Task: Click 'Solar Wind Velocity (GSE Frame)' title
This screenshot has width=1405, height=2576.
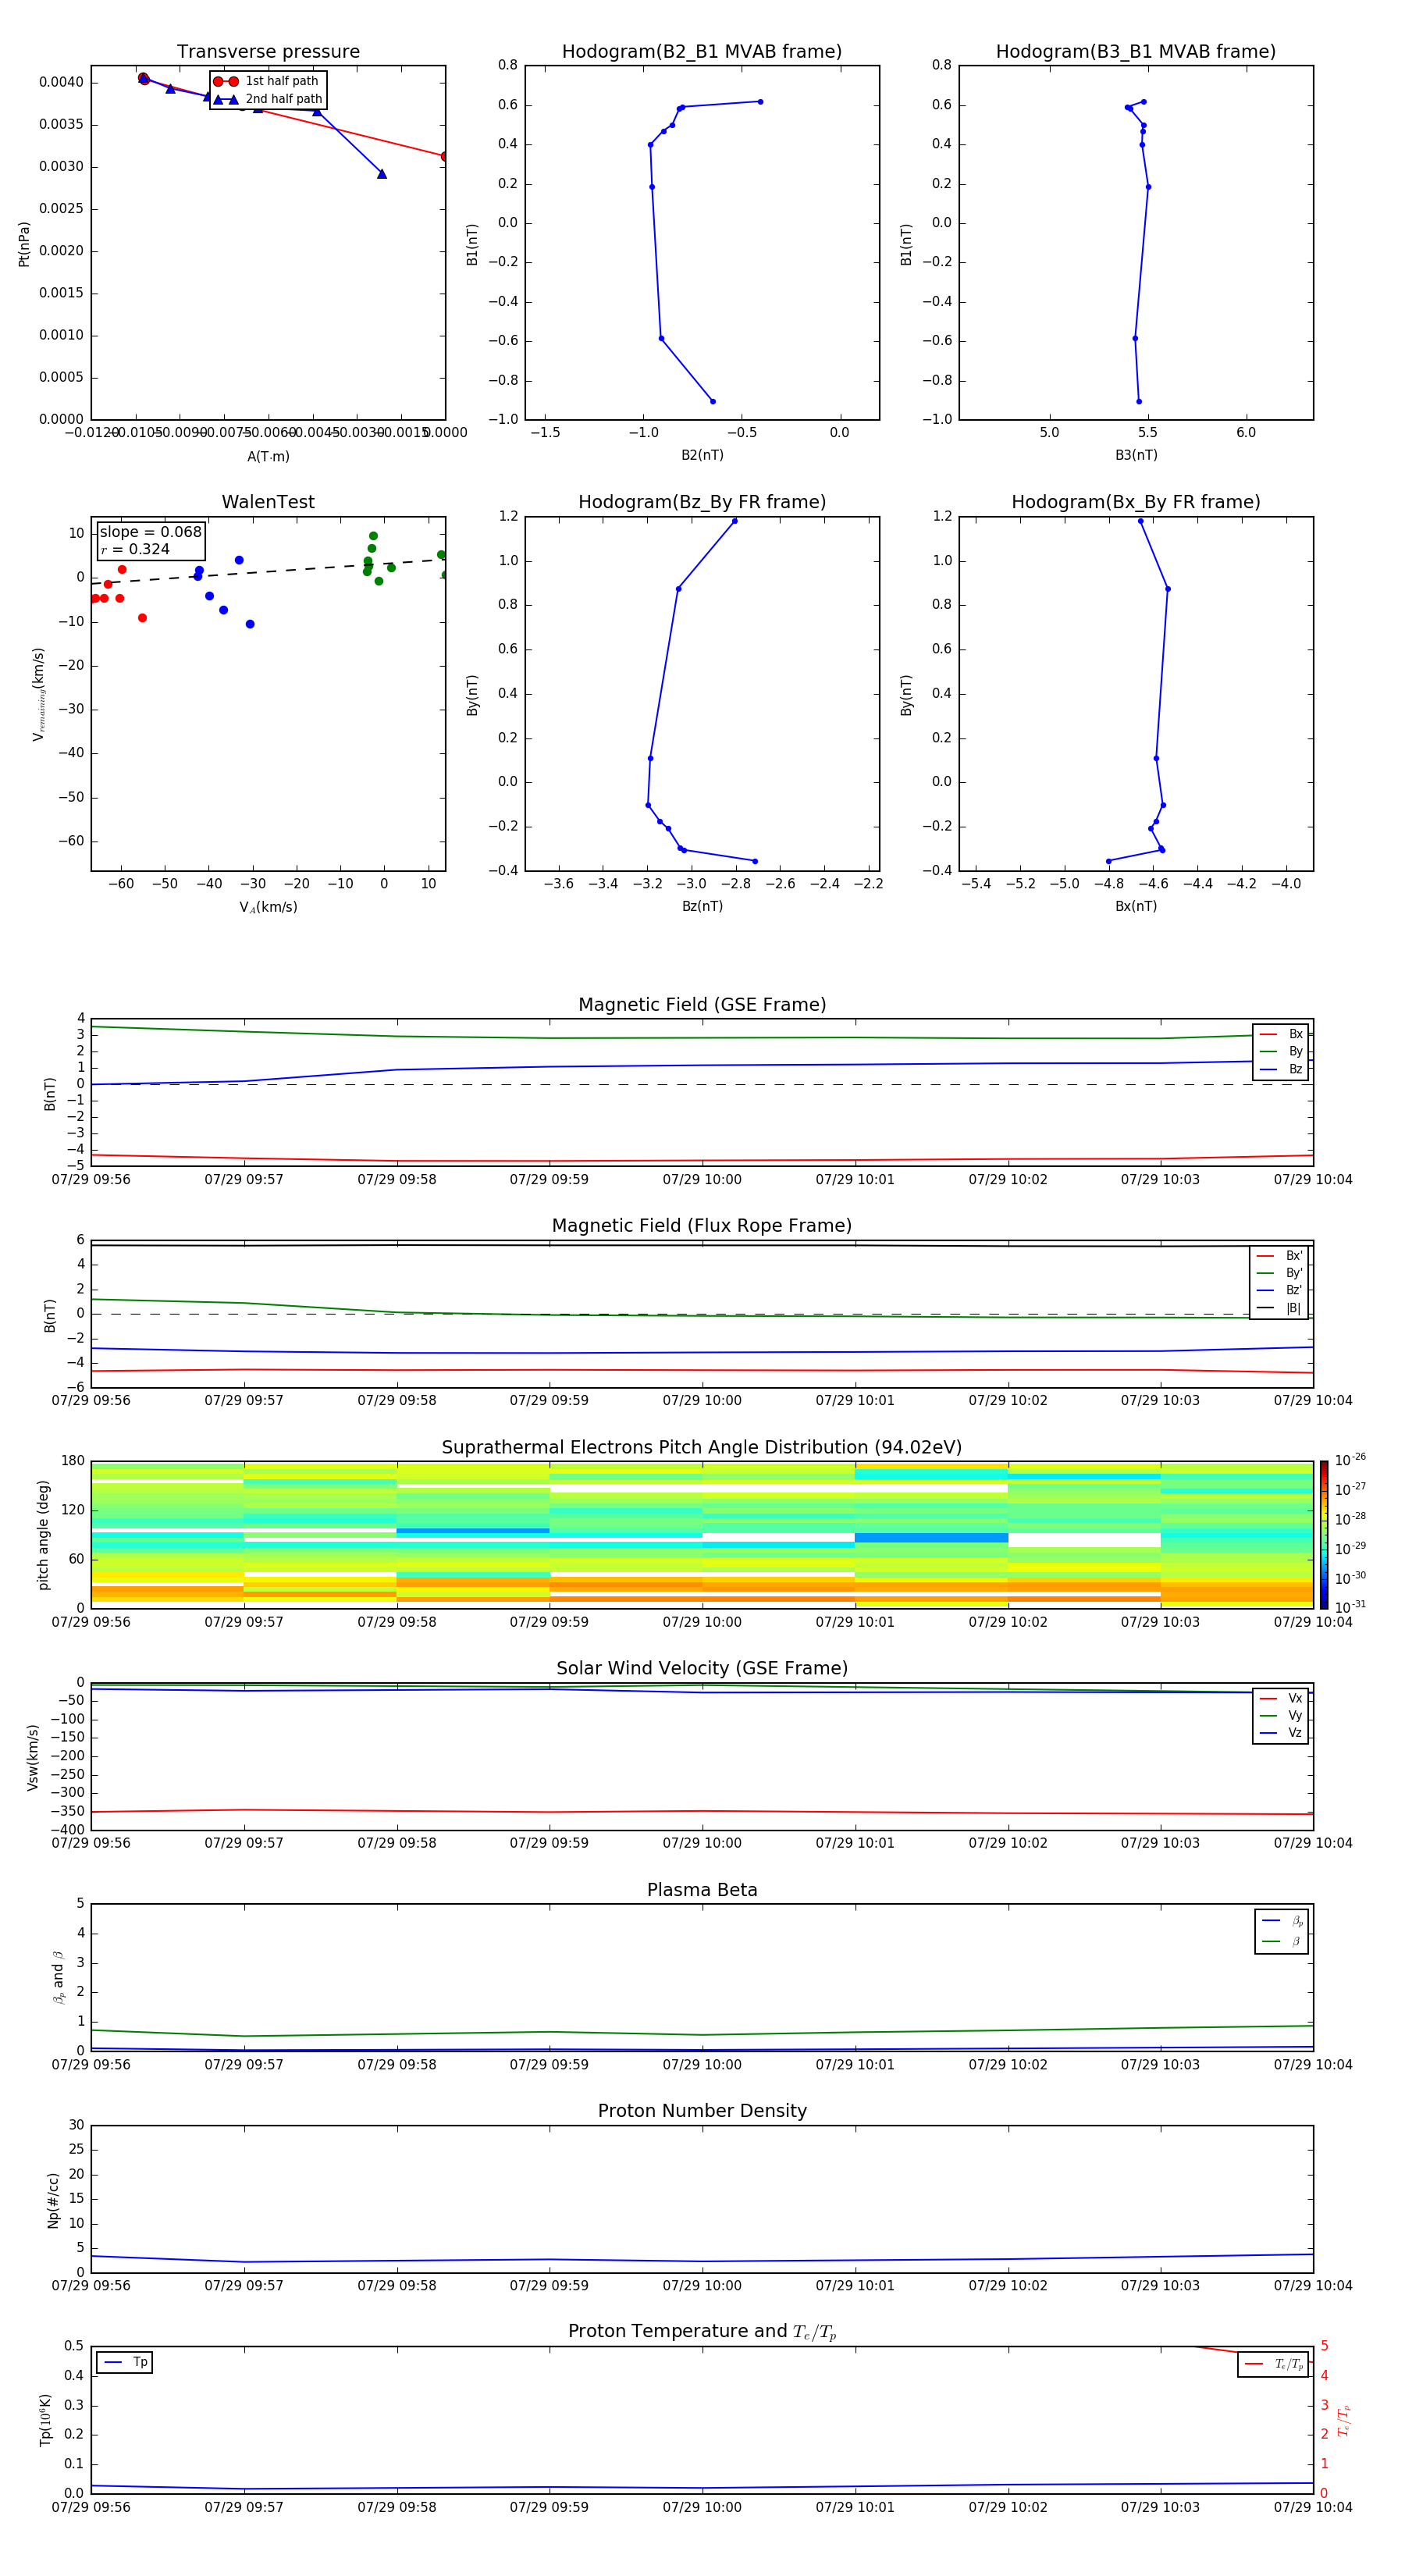Action: click(x=702, y=1669)
